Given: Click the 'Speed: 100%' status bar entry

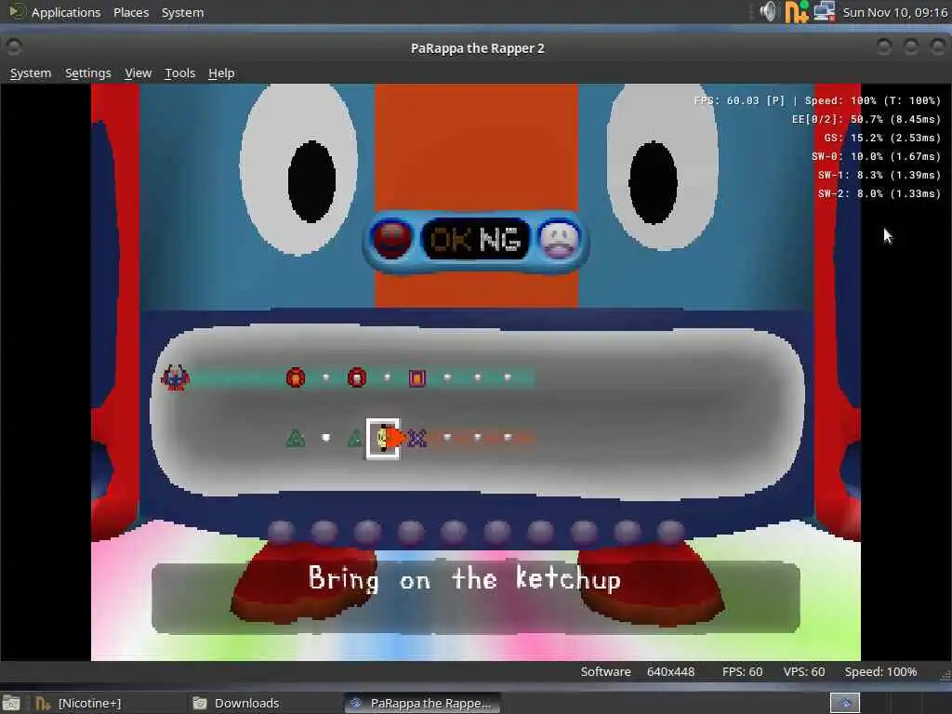Looking at the screenshot, I should click(880, 671).
